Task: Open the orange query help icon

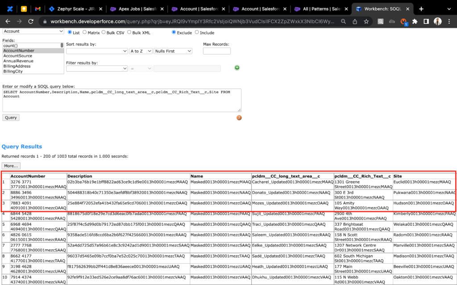Action: 239,118
